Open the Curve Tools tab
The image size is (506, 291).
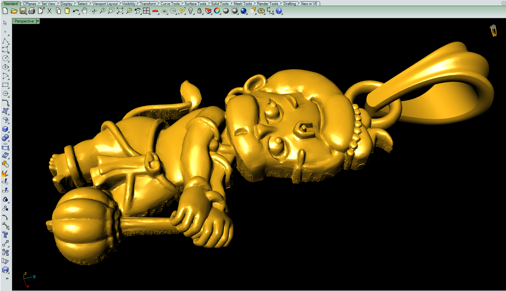pyautogui.click(x=170, y=4)
